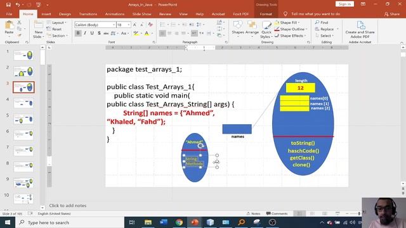Open File Explorer from taskbar
This screenshot has height=228, width=406.
[148, 222]
